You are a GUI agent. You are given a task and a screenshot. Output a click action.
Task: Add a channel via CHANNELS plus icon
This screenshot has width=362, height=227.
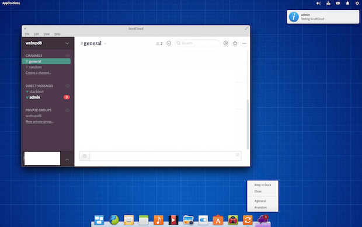click(x=68, y=55)
